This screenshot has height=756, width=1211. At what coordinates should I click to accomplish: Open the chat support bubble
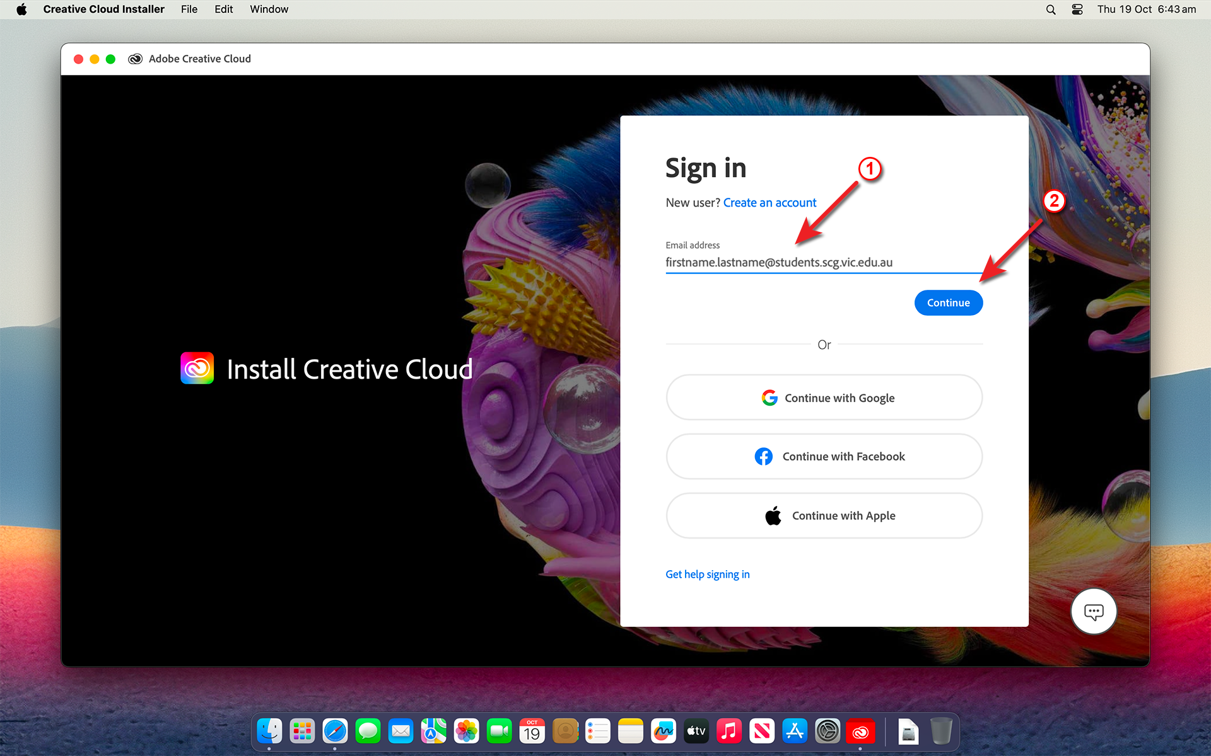tap(1094, 611)
